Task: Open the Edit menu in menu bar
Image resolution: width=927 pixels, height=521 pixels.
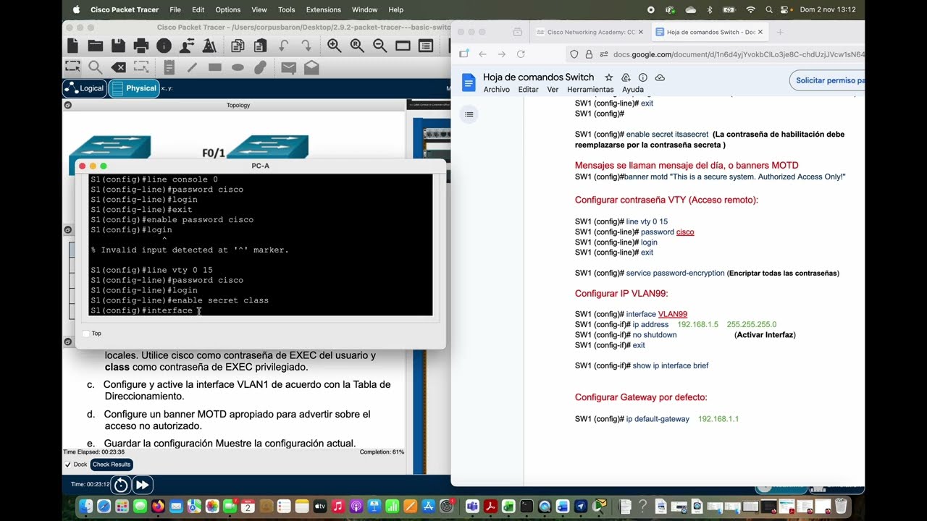Action: point(198,9)
